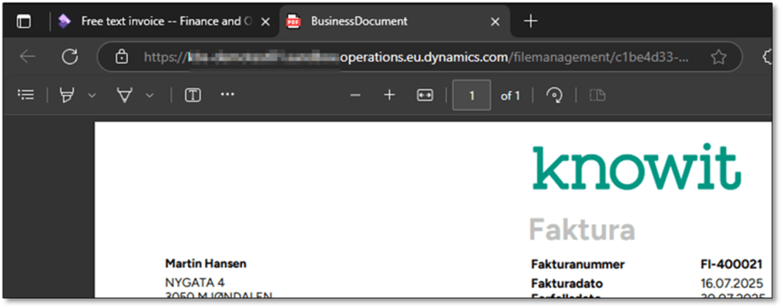Open a new browser tab
Screen dimensions: 783x308
pos(530,21)
